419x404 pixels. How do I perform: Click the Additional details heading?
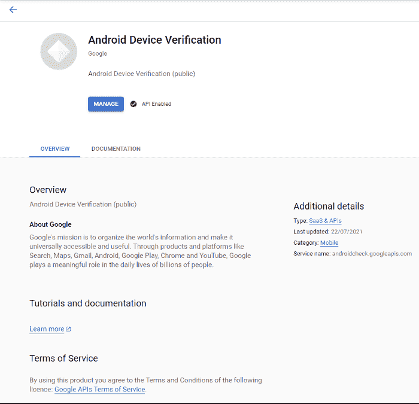(328, 206)
